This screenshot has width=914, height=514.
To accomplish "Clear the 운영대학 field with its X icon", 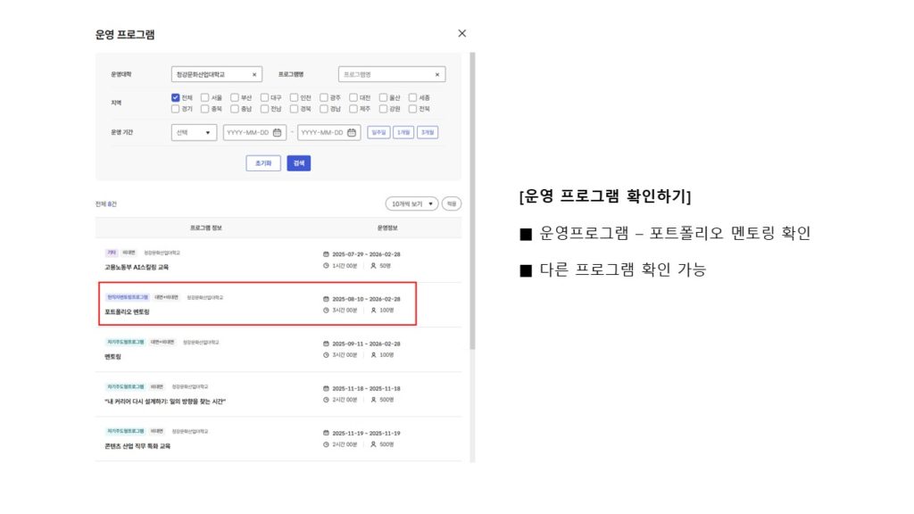I will point(254,75).
